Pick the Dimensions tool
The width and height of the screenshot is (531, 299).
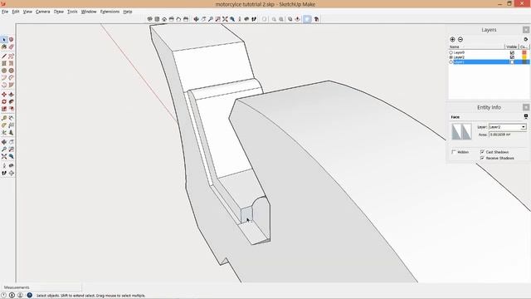(11, 118)
